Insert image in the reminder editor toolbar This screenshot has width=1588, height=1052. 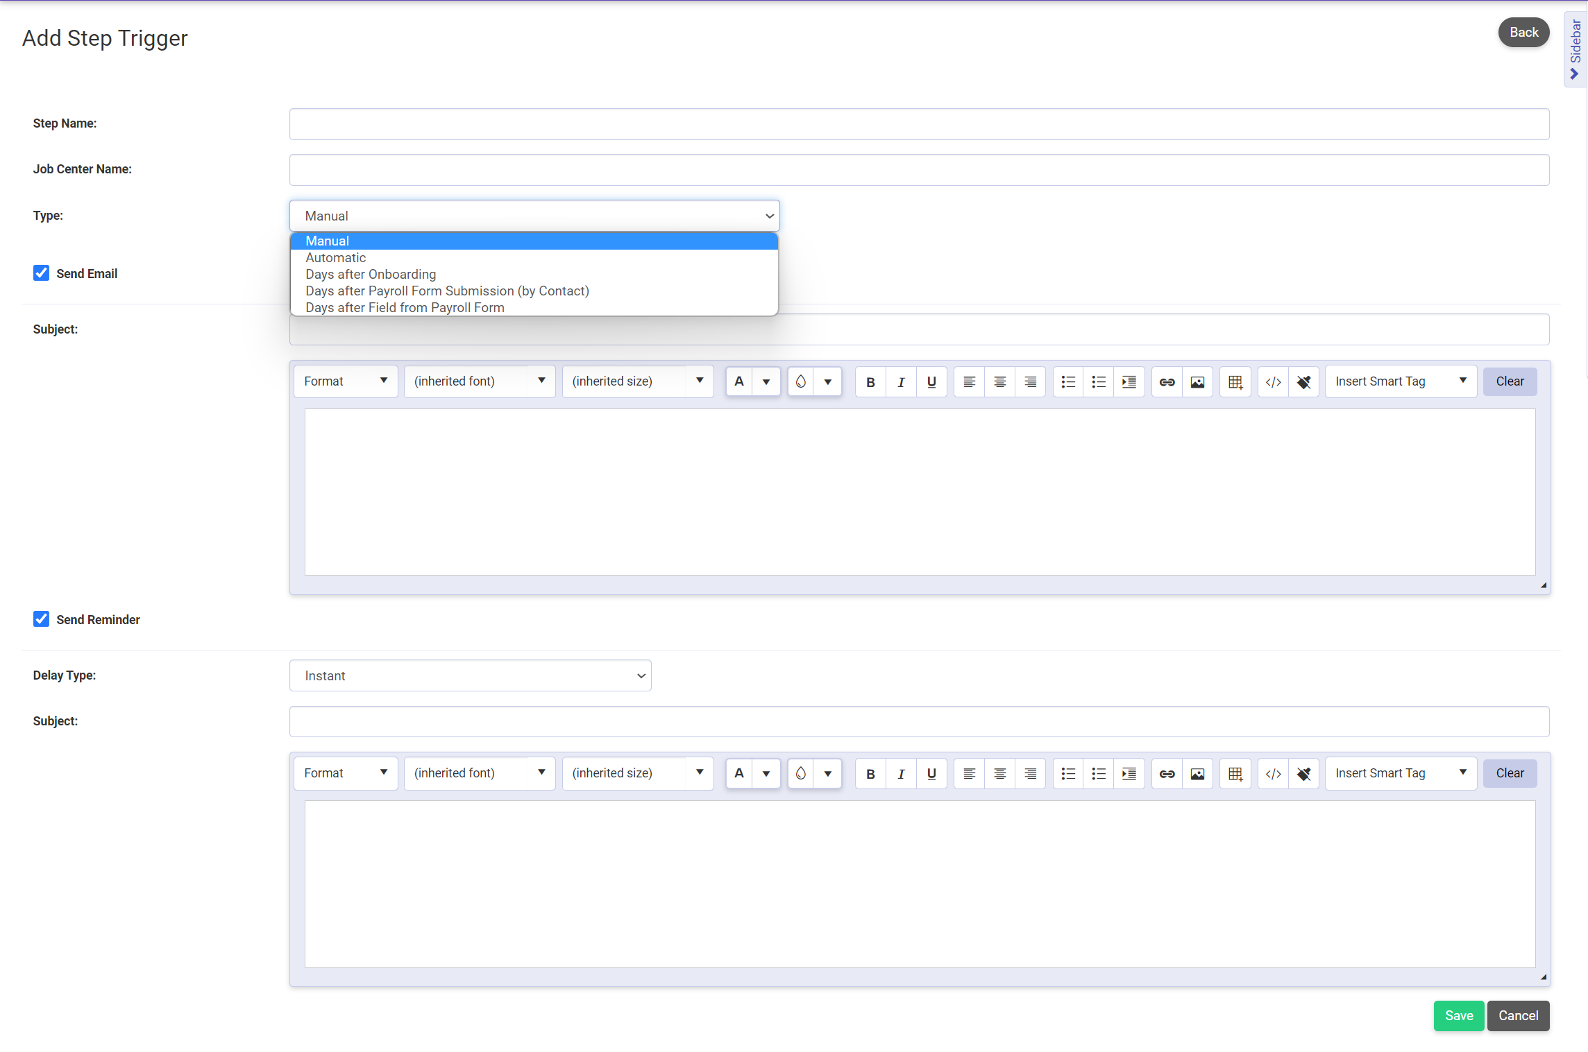[x=1197, y=774]
